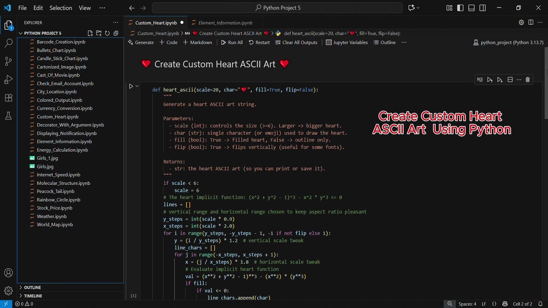Viewport: 548px width, 308px height.
Task: Open run cell options dropdown arrow
Action: click(x=137, y=86)
